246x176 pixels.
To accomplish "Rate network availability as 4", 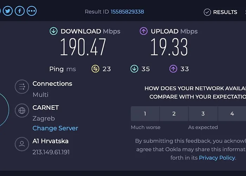I will click(232, 114).
